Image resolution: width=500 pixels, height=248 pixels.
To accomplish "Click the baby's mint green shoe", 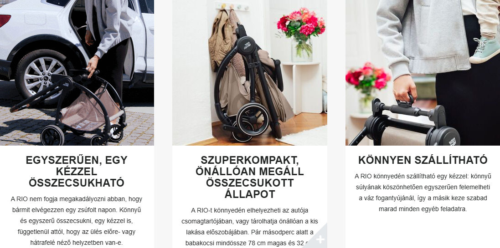I will pyautogui.click(x=485, y=50).
